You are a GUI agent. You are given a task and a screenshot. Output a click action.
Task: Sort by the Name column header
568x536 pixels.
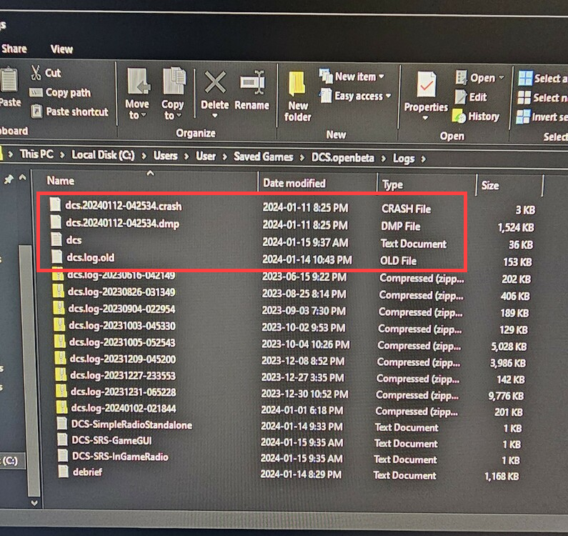(x=61, y=181)
